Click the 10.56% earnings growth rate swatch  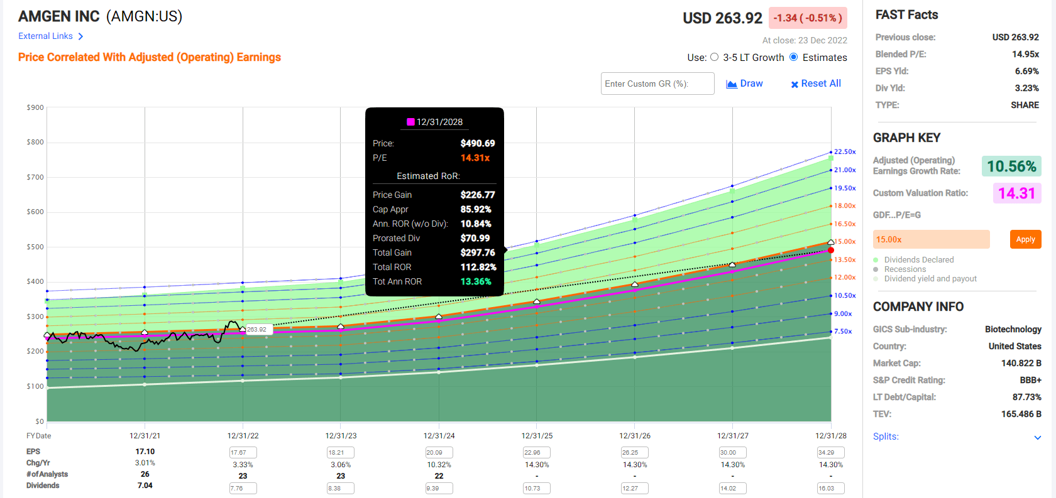(x=1011, y=166)
